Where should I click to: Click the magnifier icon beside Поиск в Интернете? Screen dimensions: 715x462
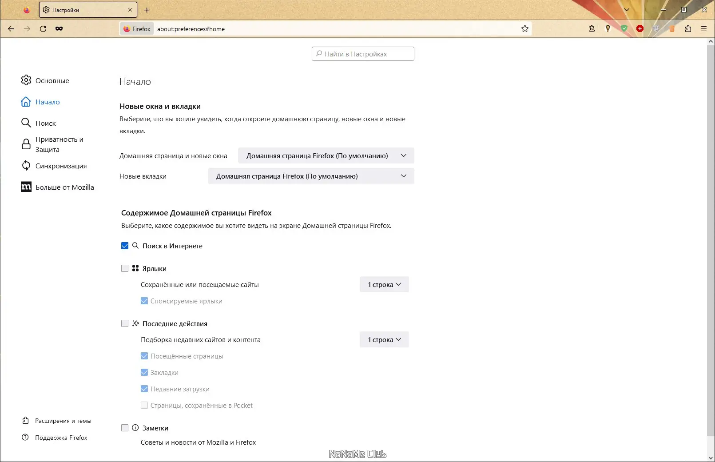pyautogui.click(x=135, y=246)
